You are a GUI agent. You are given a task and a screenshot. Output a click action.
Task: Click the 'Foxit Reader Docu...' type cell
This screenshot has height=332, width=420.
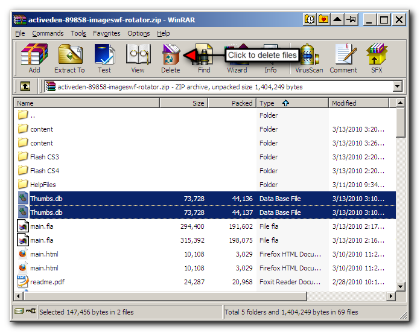pos(290,282)
